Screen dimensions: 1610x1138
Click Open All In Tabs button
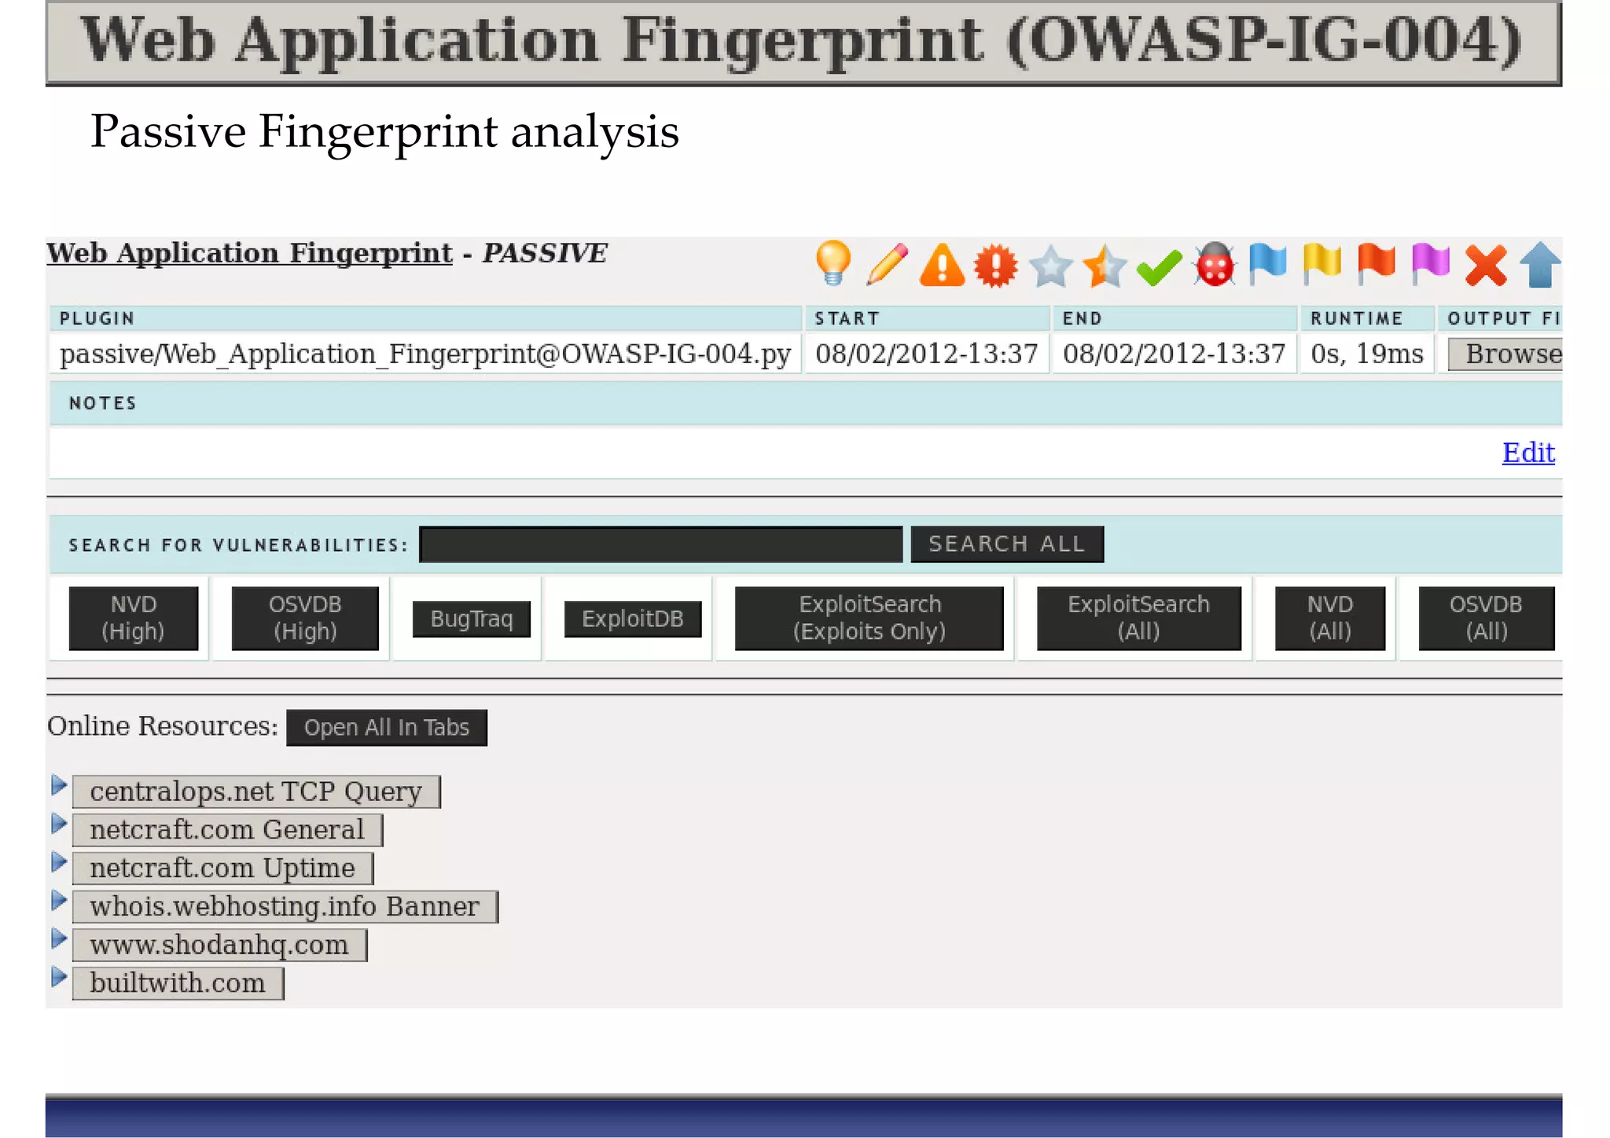(x=387, y=728)
